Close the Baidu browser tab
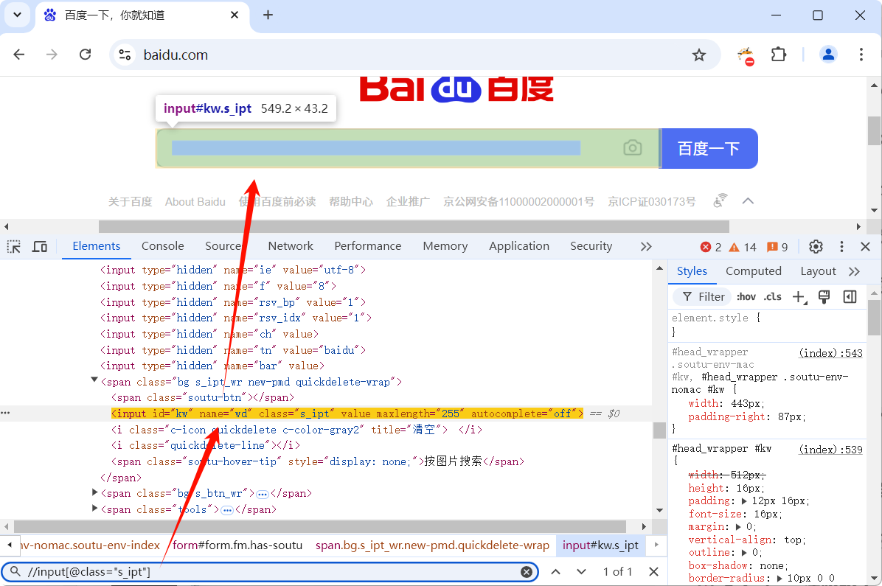This screenshot has height=586, width=882. click(235, 15)
